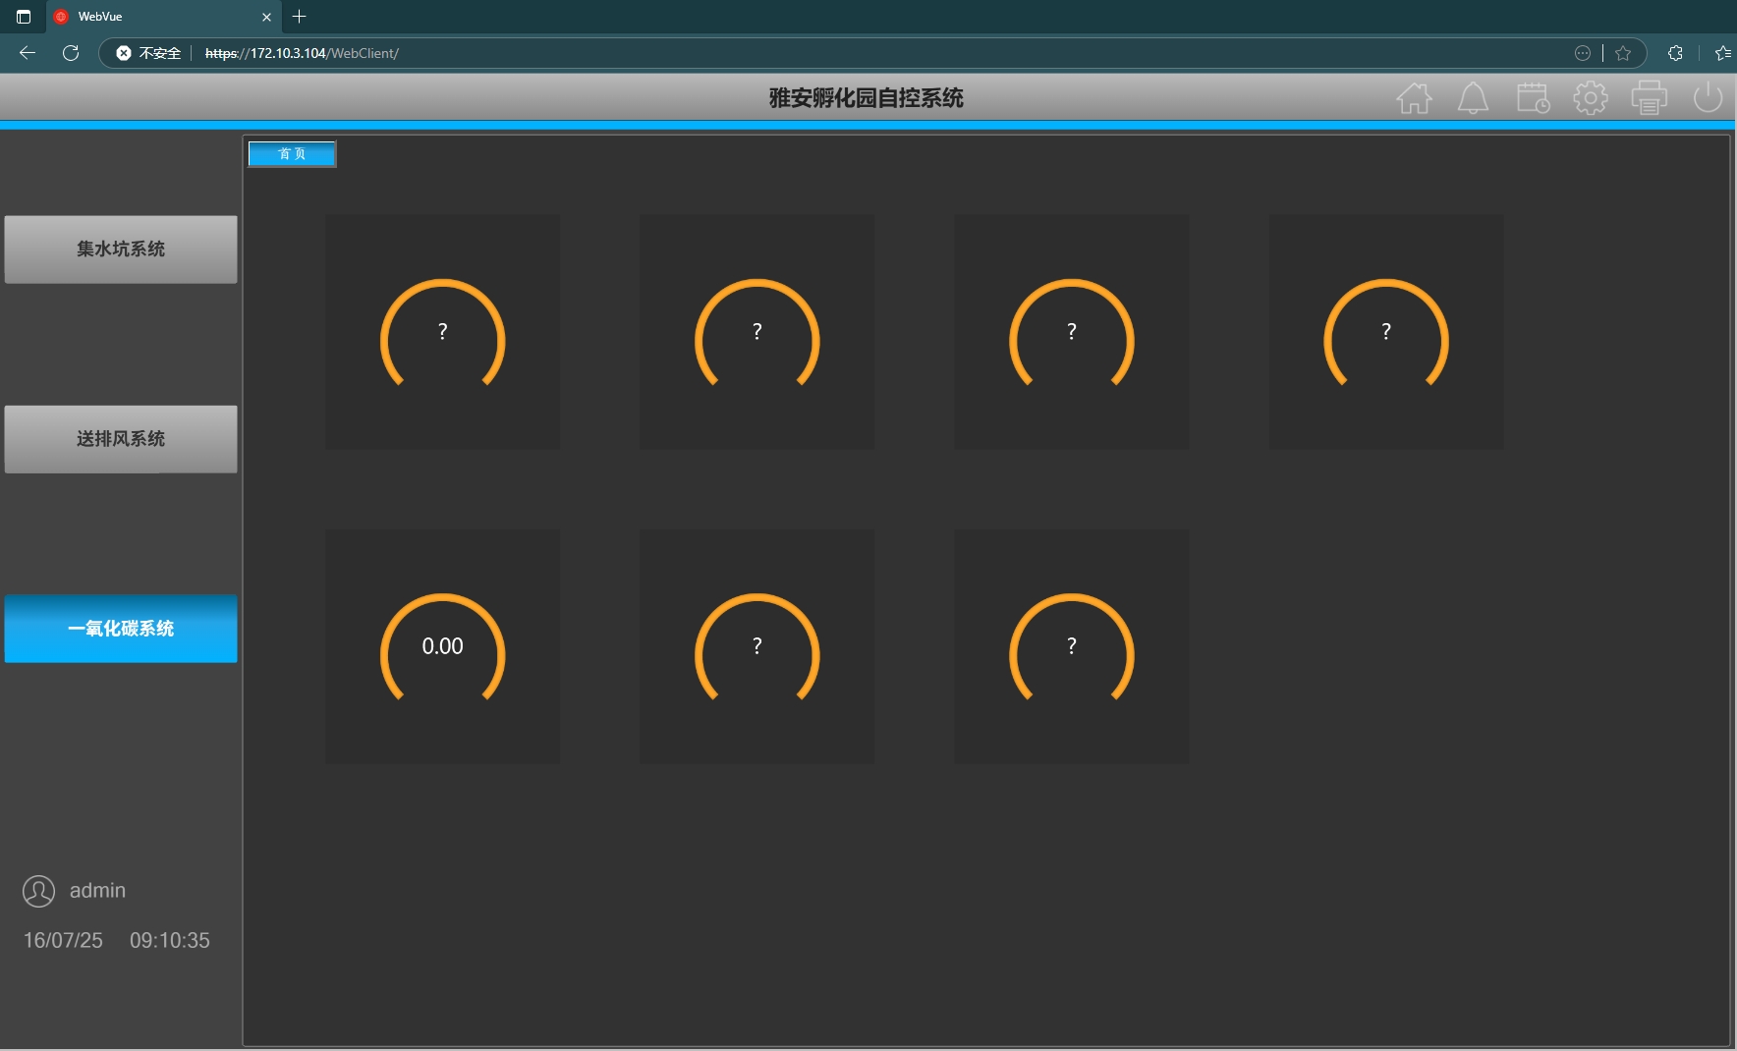Select the 一氧化碳系统 button
The height and width of the screenshot is (1051, 1737).
(x=121, y=629)
